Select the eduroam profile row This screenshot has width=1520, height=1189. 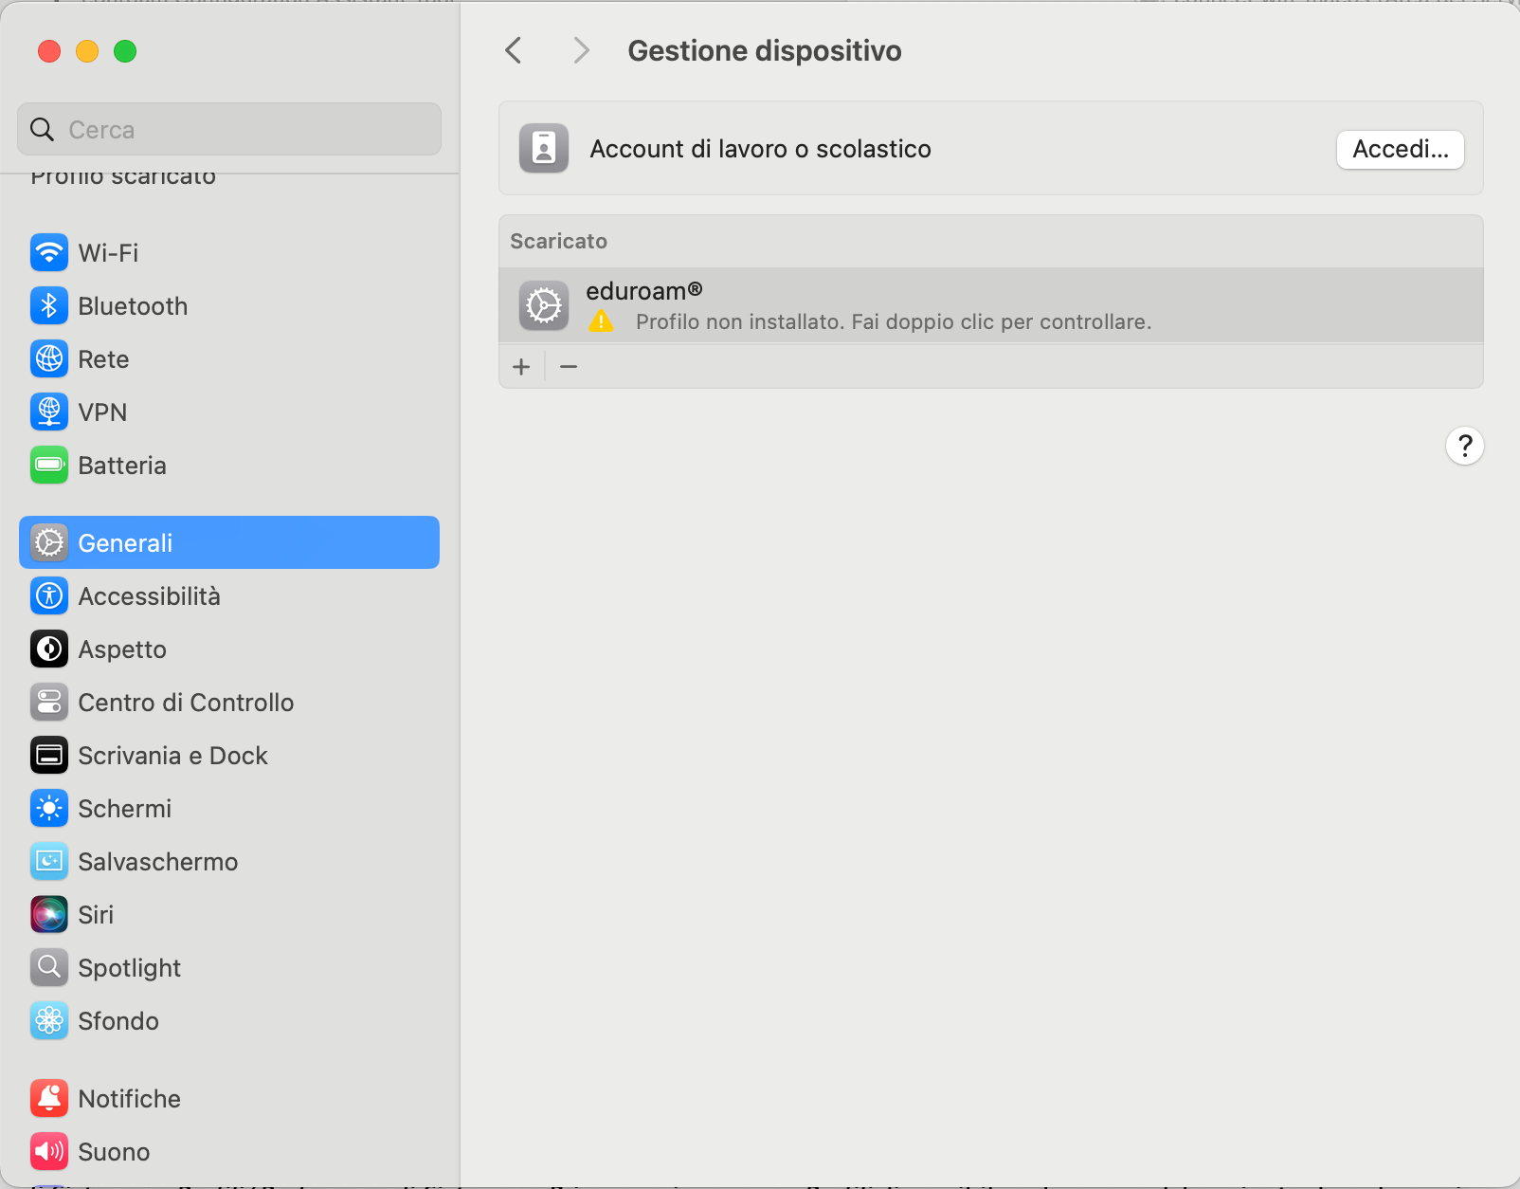(990, 305)
